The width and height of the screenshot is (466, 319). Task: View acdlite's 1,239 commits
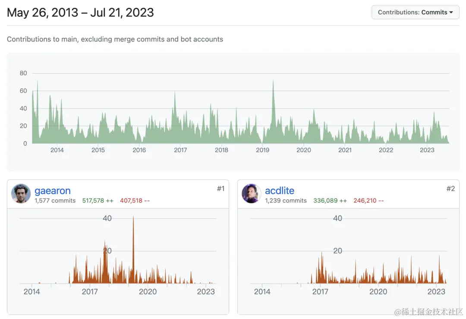tap(286, 200)
